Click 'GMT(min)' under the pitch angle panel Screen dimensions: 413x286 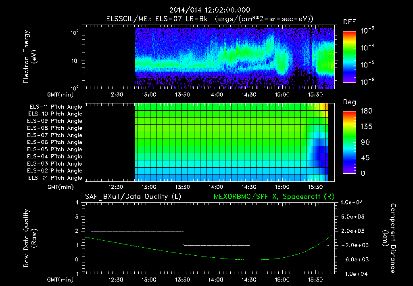pyautogui.click(x=60, y=187)
